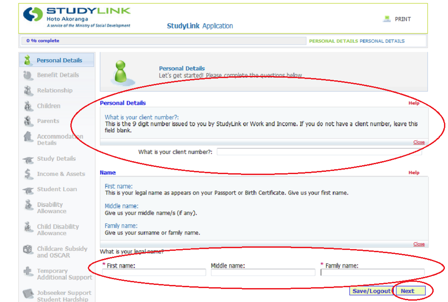The height and width of the screenshot is (302, 448).
Task: Click the Student Loan graduation cap icon
Action: [28, 190]
